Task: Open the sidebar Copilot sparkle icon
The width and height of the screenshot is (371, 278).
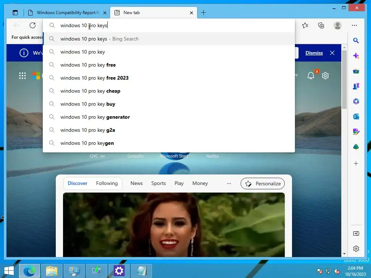Action: pos(356,56)
